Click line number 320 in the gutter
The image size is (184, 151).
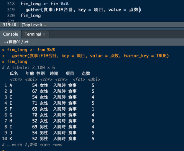(11, 16)
